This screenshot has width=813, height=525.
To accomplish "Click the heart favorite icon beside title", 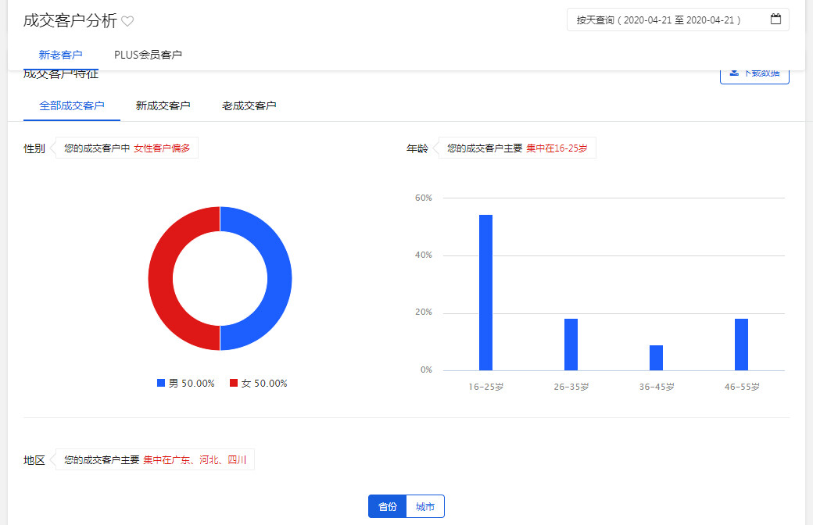I will pos(127,22).
